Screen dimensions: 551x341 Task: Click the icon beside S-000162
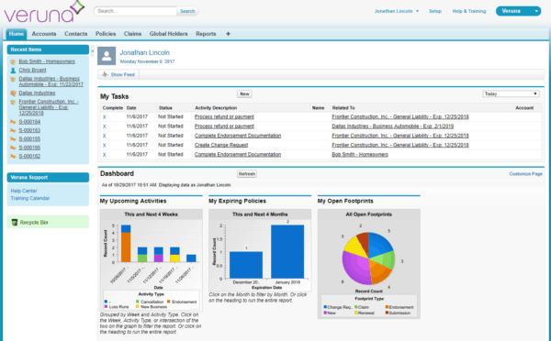(13, 156)
